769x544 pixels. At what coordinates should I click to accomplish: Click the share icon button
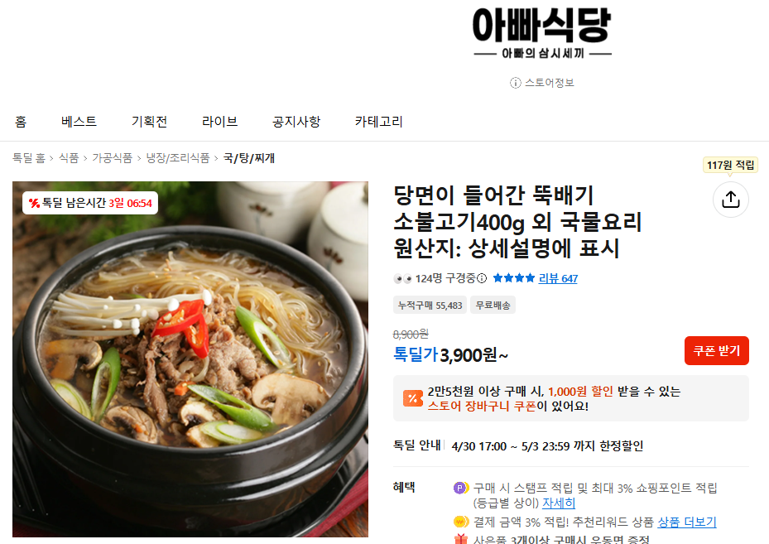(x=730, y=200)
